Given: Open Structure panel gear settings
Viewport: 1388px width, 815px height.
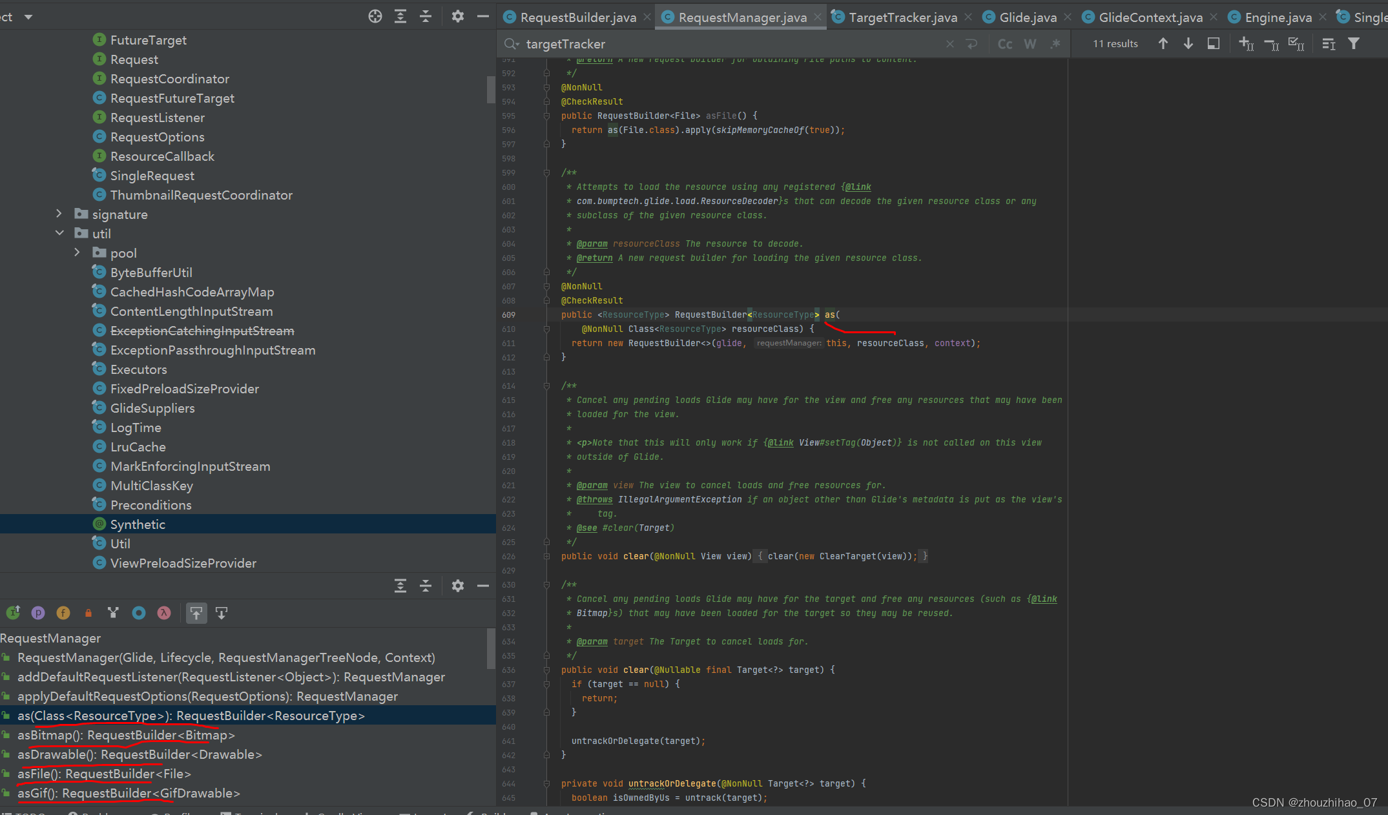Looking at the screenshot, I should (457, 586).
